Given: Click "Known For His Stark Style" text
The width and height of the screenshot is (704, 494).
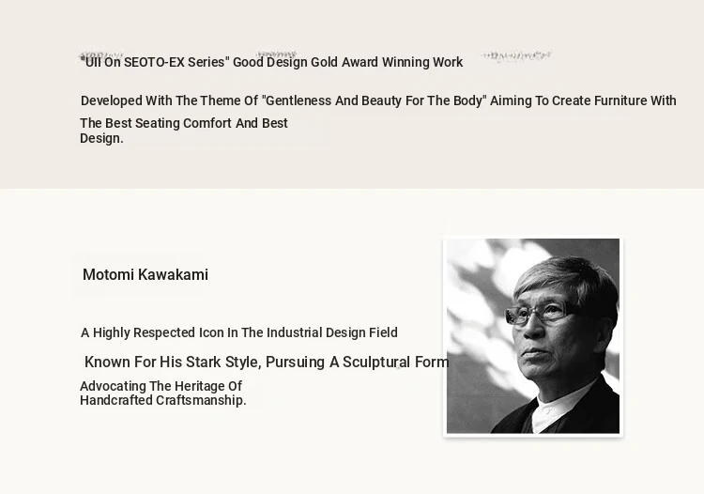Looking at the screenshot, I should [171, 363].
